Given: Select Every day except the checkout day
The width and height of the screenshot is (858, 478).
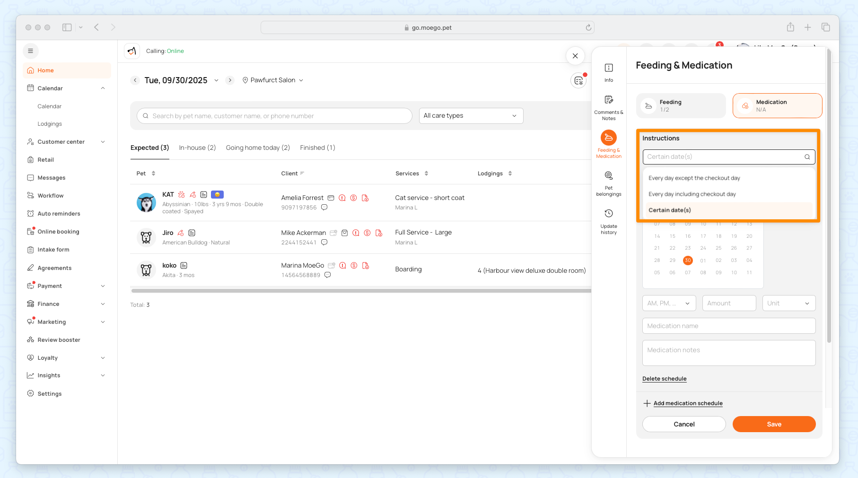Looking at the screenshot, I should [694, 178].
